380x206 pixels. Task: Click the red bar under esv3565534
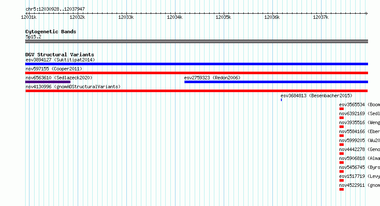pos(342,109)
